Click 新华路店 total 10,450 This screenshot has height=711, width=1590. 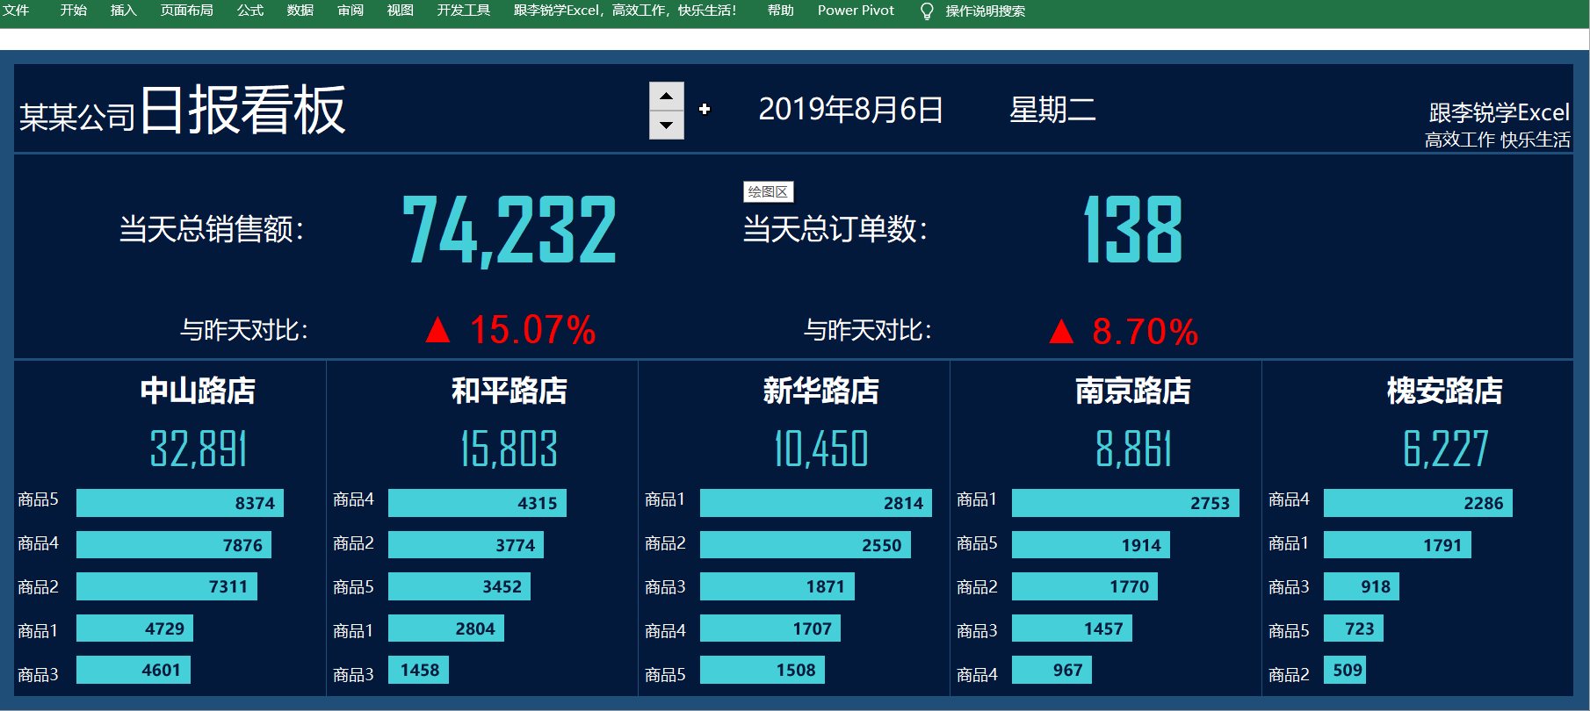[821, 449]
